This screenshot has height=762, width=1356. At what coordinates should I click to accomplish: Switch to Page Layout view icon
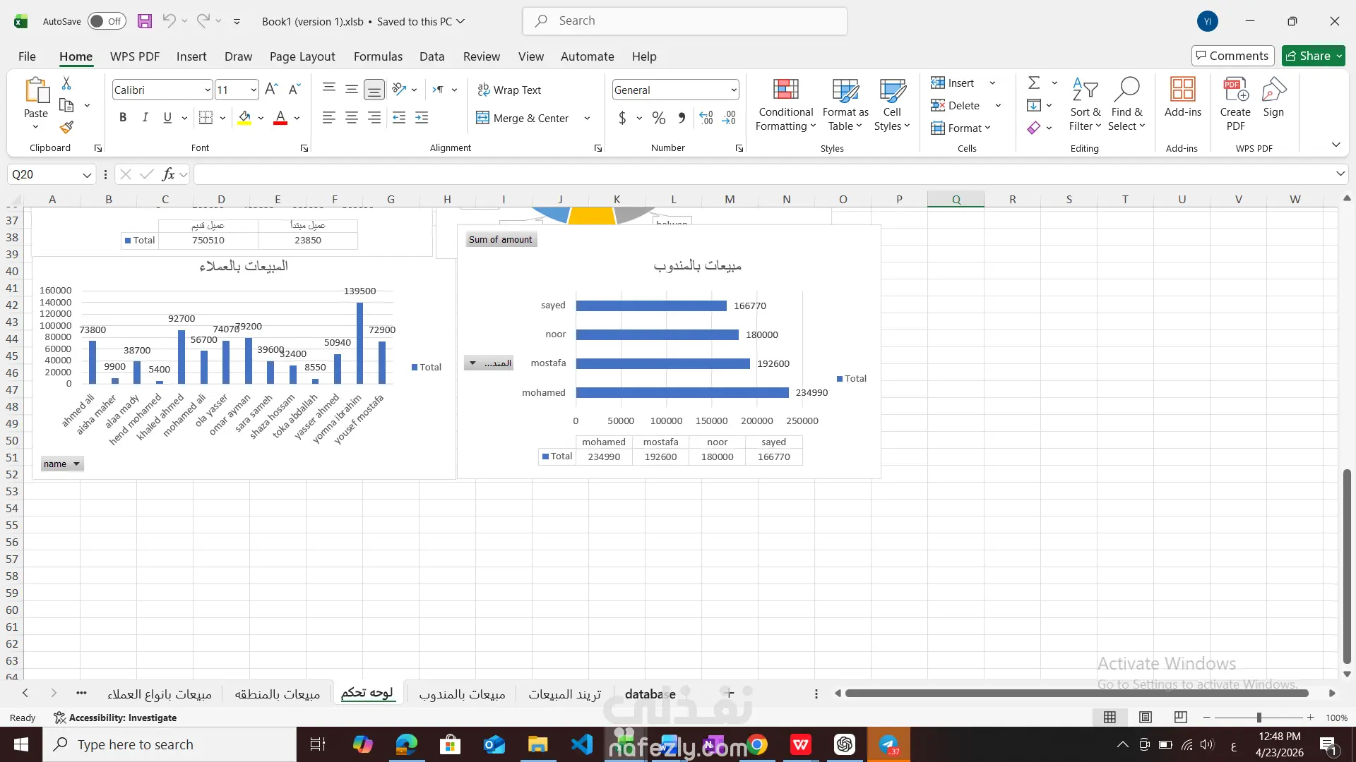click(x=1146, y=718)
